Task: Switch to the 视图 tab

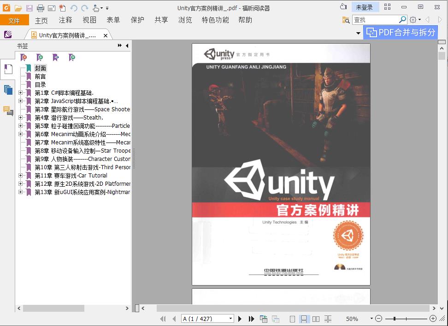Action: pos(89,20)
